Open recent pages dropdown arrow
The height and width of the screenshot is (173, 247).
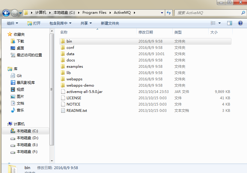coord(20,13)
